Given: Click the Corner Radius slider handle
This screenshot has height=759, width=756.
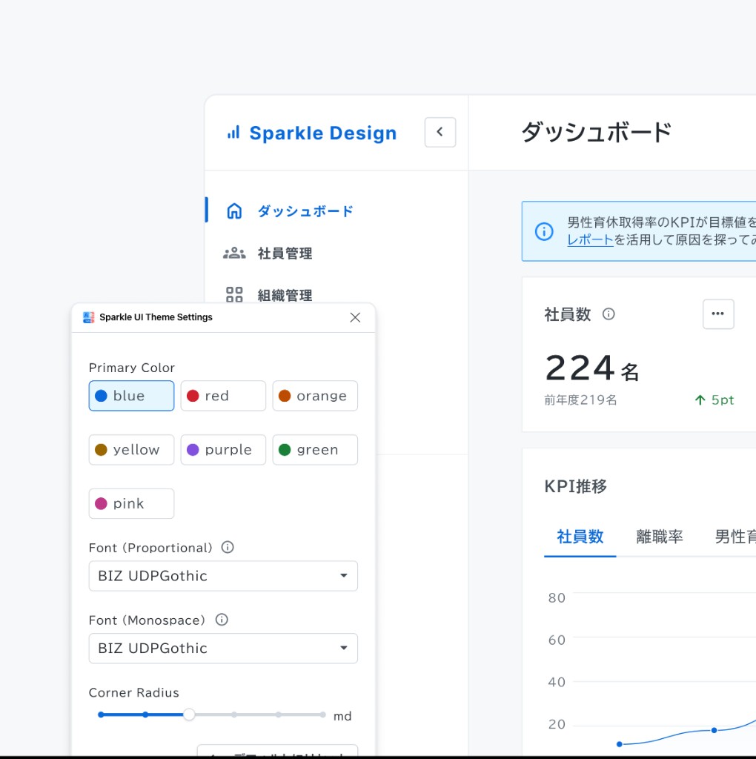Looking at the screenshot, I should pyautogui.click(x=189, y=715).
